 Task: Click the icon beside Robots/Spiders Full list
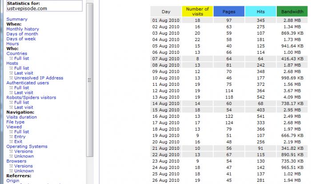11,102
